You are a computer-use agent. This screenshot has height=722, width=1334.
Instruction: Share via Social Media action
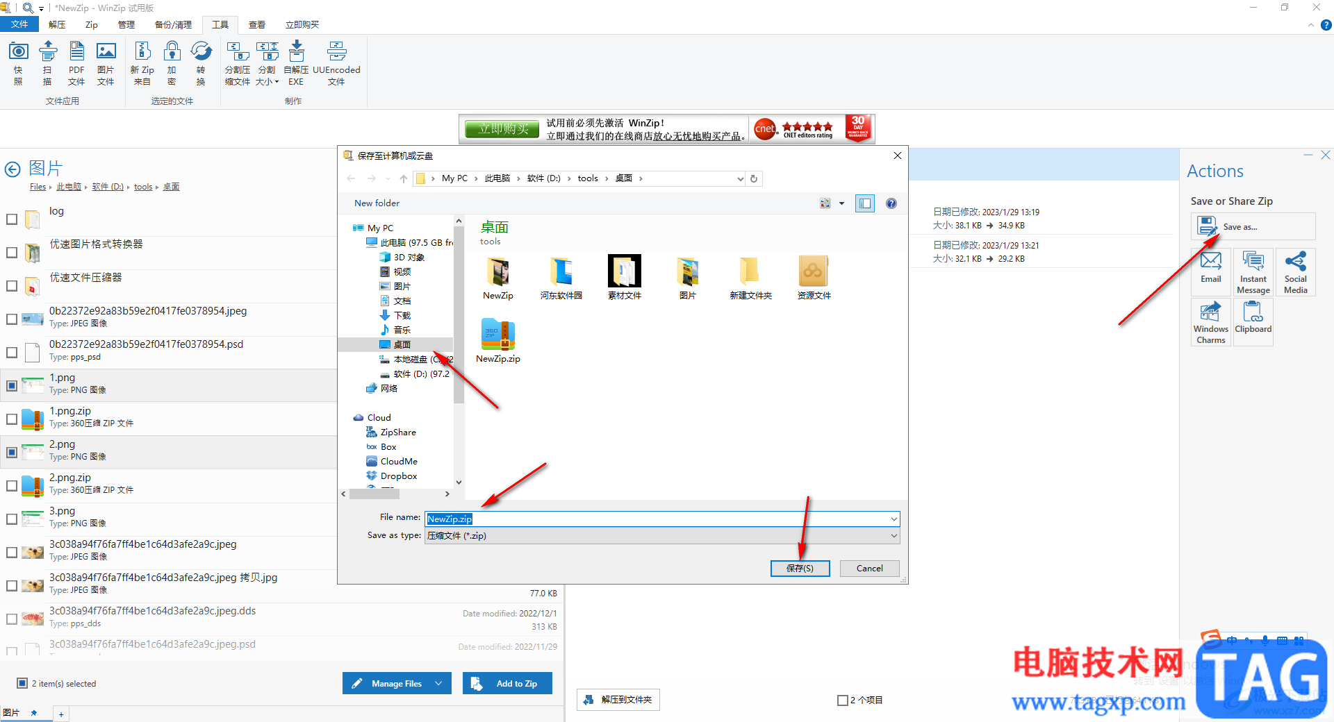[x=1296, y=272]
